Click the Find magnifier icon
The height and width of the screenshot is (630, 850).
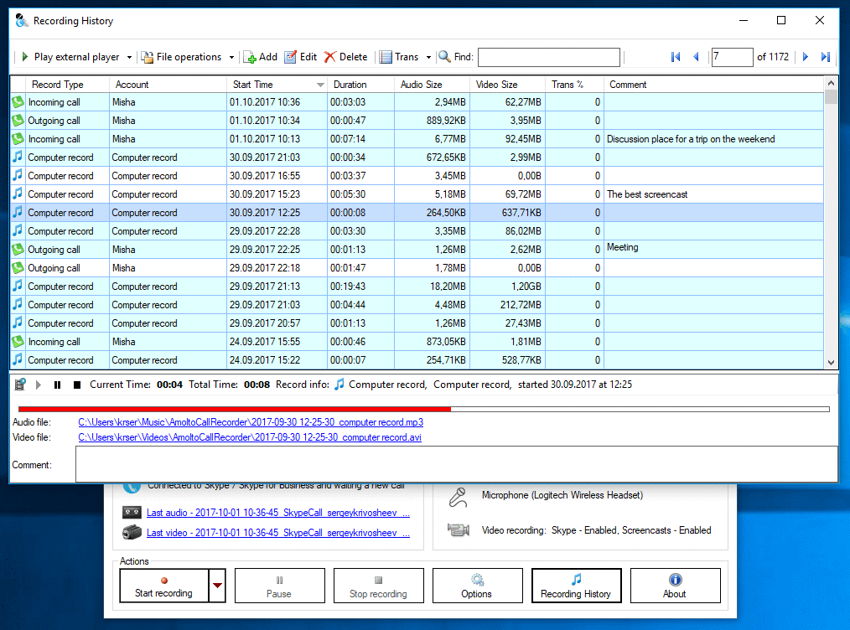[444, 56]
